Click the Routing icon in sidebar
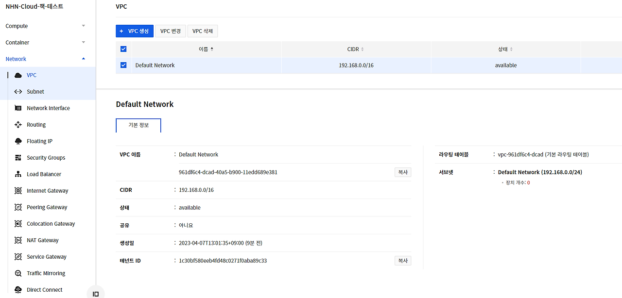The width and height of the screenshot is (622, 298). (18, 125)
